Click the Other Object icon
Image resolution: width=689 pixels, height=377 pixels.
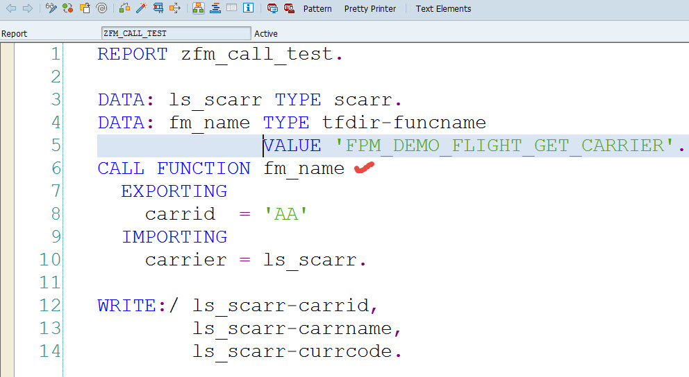[85, 8]
